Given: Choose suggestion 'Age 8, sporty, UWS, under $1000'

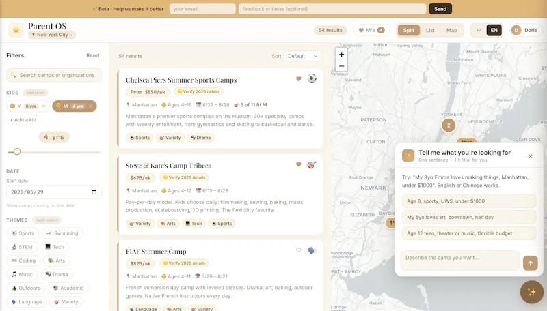Looking at the screenshot, I should pyautogui.click(x=469, y=201).
